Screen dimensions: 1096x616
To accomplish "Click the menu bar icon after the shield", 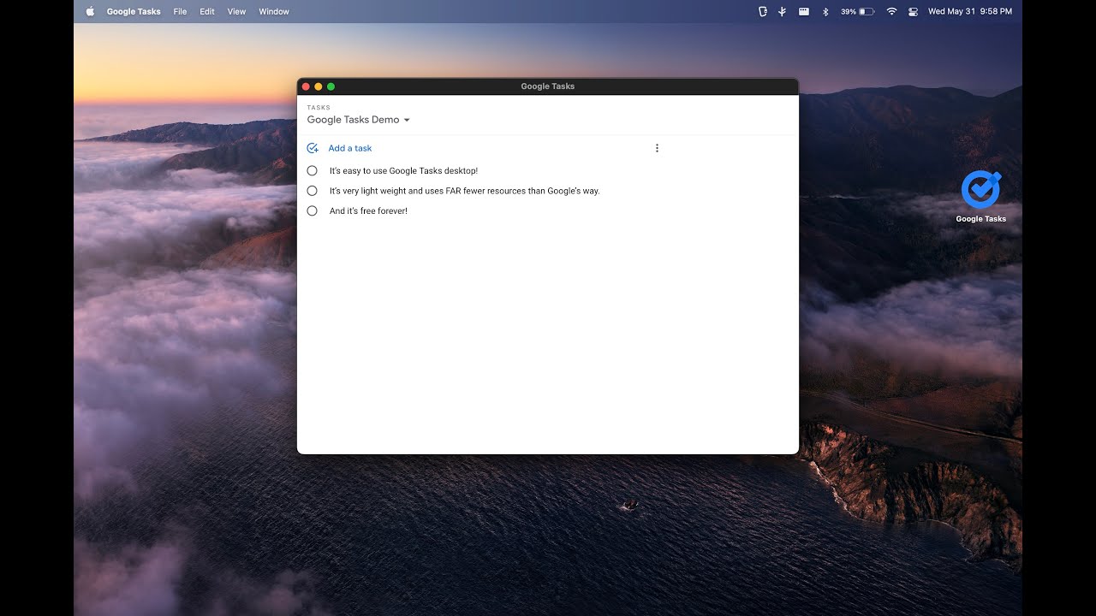I will click(783, 11).
